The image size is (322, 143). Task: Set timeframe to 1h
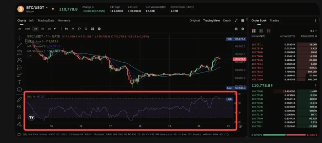pyautogui.click(x=36, y=29)
